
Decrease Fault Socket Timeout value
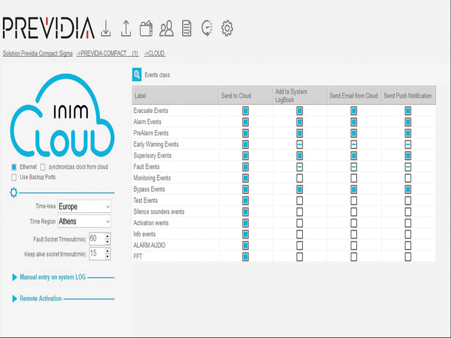pos(108,242)
